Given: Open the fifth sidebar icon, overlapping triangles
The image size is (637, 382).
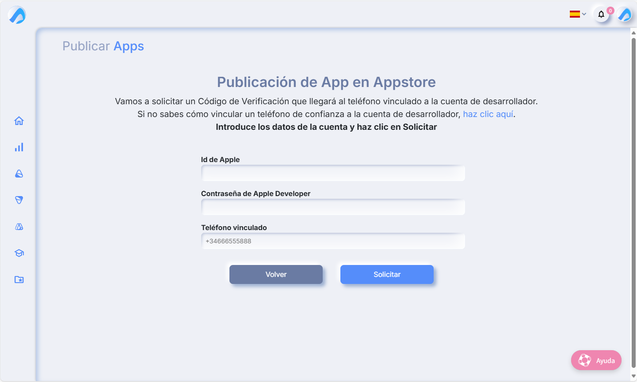Looking at the screenshot, I should (19, 227).
